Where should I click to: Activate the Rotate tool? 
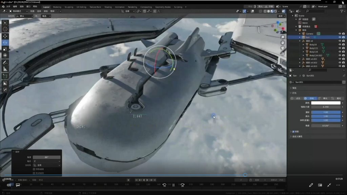pyautogui.click(x=5, y=42)
